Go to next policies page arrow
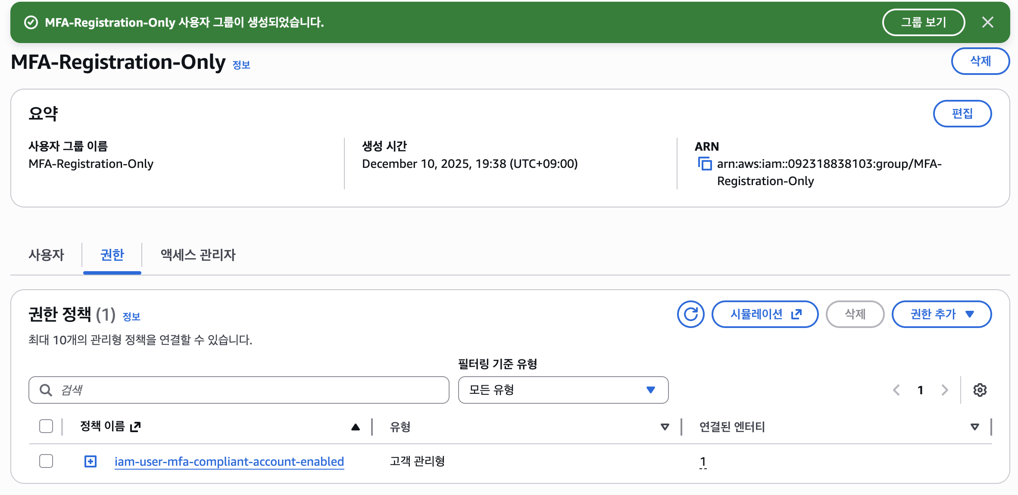Screen dimensions: 1018x495 point(944,390)
